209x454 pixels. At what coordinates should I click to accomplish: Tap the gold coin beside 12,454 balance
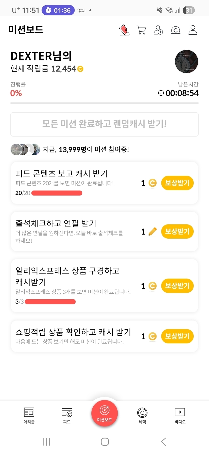pos(80,69)
